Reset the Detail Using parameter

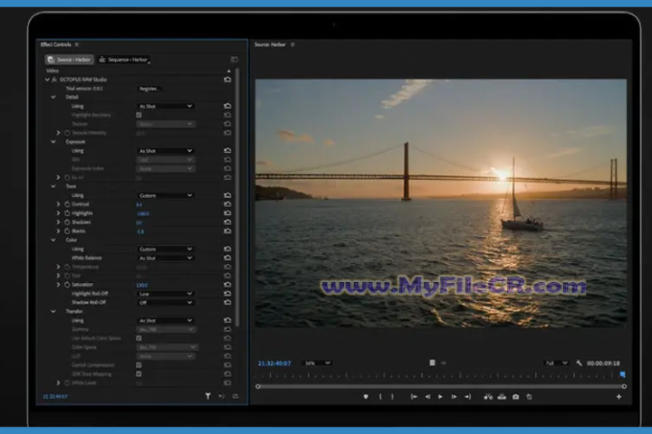(x=227, y=107)
